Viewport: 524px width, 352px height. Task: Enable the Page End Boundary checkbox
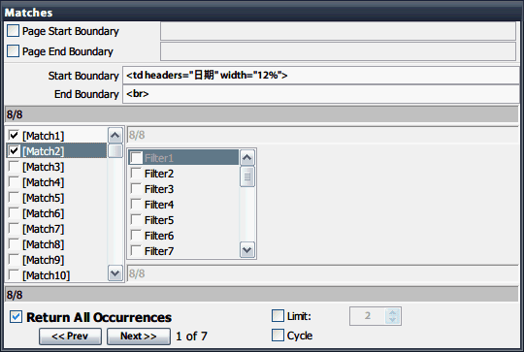point(14,51)
